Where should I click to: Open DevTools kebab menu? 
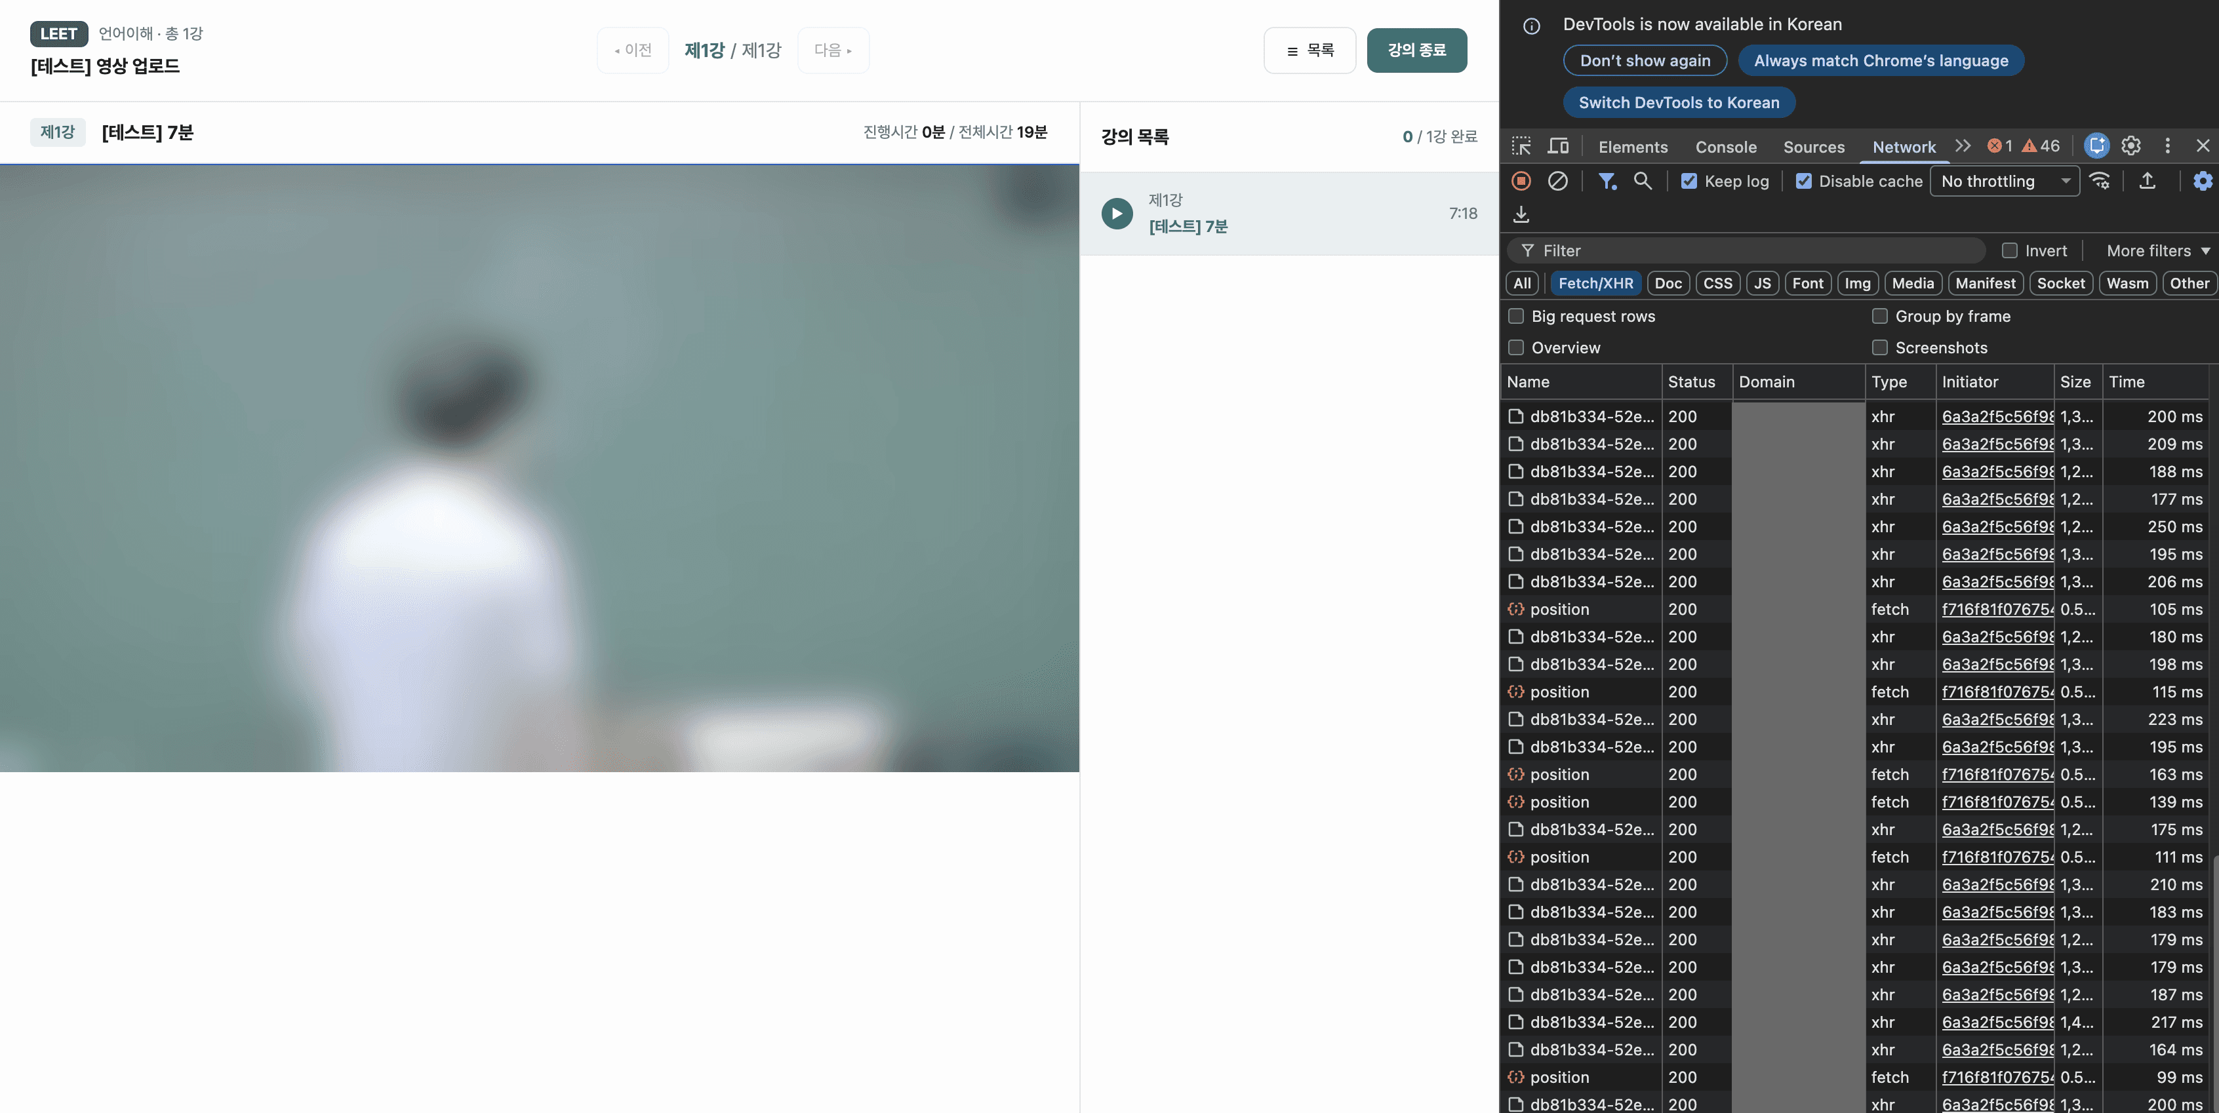(2167, 146)
